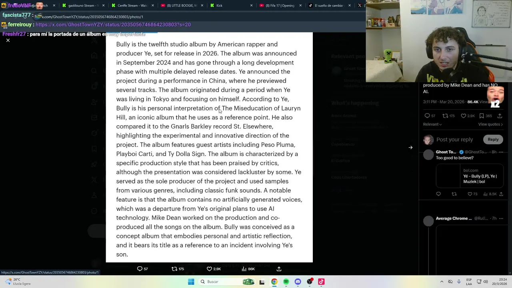Open the x.com link in ferreirouy's chat
512x288 pixels.
(x=113, y=25)
